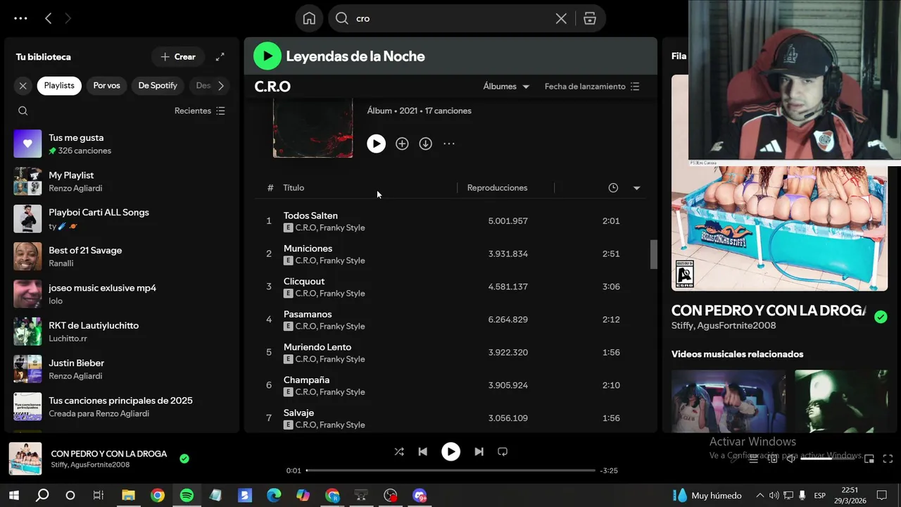Play the 2021 album with white play button

(376, 144)
